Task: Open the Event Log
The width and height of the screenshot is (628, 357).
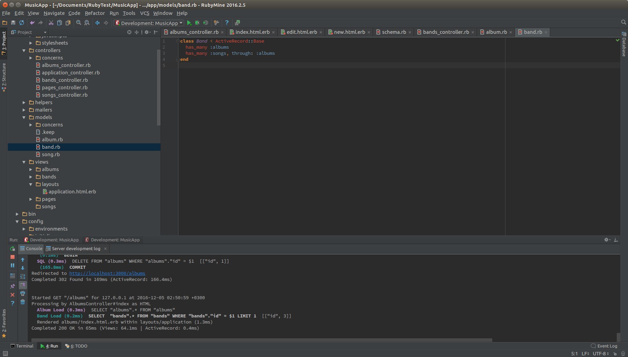Action: (604, 346)
